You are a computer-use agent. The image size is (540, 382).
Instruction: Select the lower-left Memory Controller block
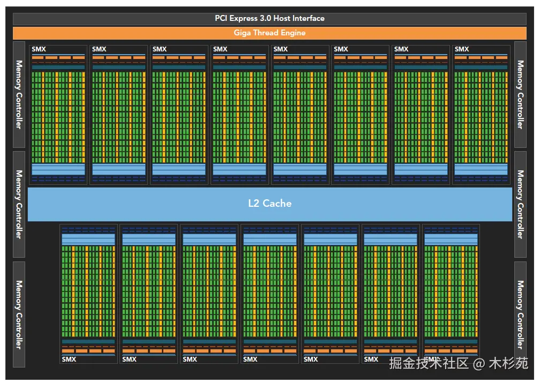[19, 314]
